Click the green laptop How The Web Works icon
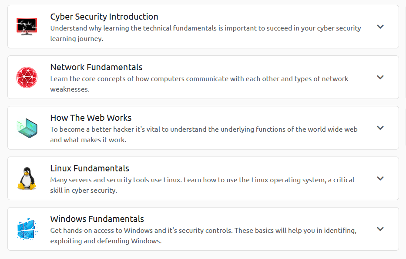The image size is (406, 259). point(27,128)
